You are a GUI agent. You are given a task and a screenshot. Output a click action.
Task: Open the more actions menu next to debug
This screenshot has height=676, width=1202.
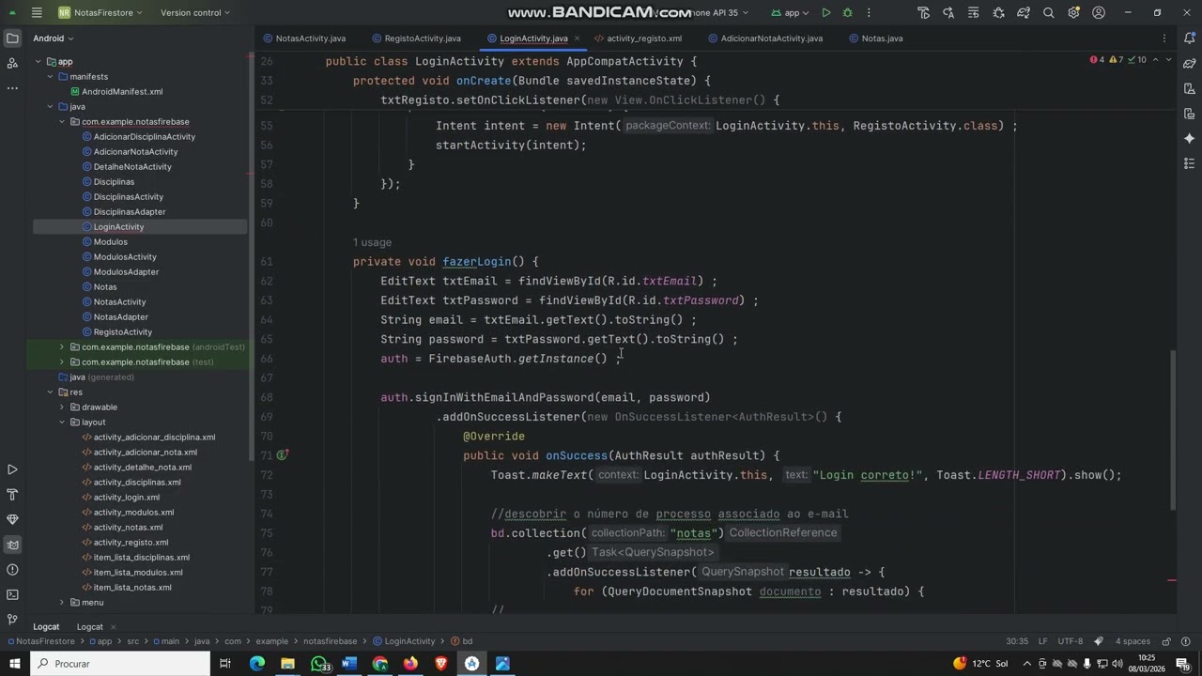(x=869, y=12)
